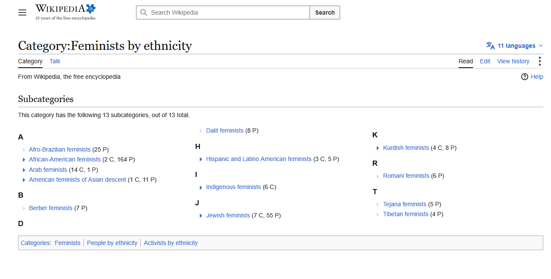Click the magnifying glass search icon
Viewport: 551px width, 279px height.
coord(144,12)
